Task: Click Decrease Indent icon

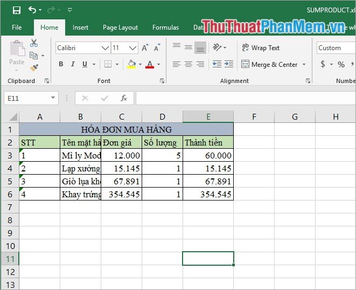Action: pyautogui.click(x=217, y=64)
